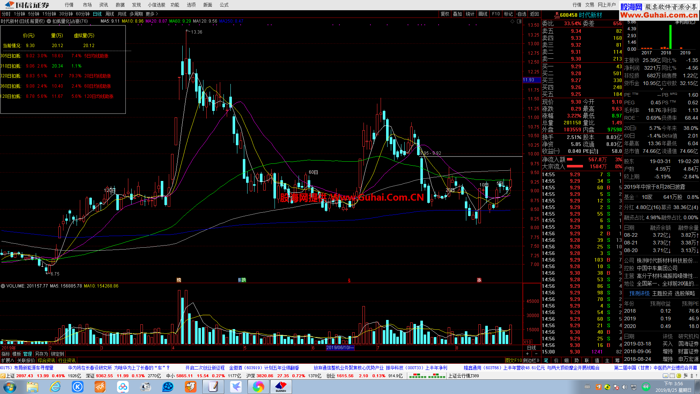Click the 复权 toolbar button
700x394 pixels.
point(445,14)
